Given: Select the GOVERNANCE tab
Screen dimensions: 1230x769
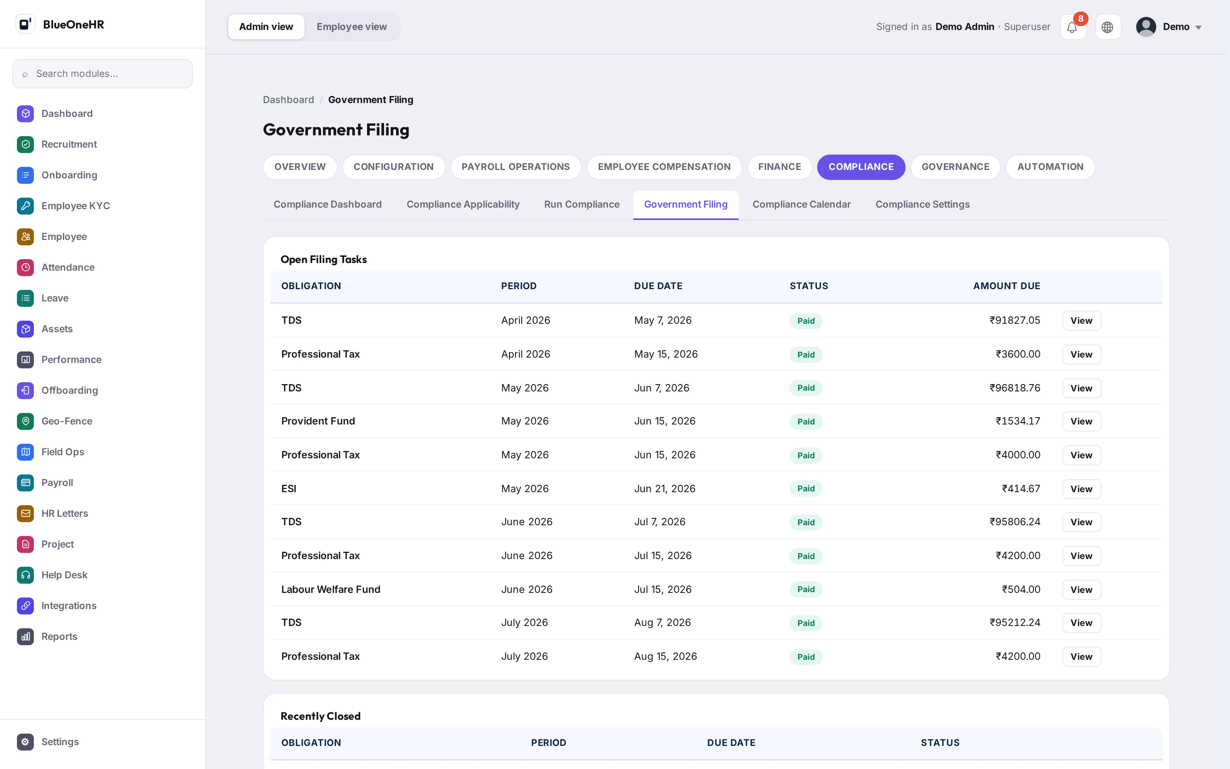Looking at the screenshot, I should (955, 167).
